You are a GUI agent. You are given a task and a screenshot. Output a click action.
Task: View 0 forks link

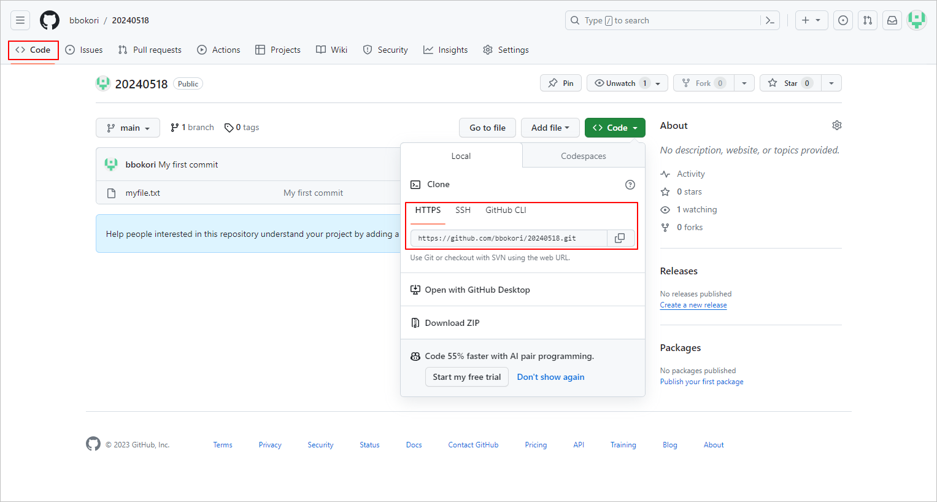tap(682, 228)
